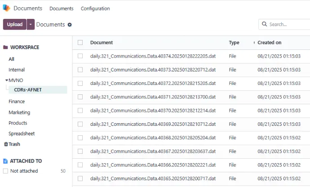Select checkbox for Data.40369 document
Viewport: 310px width, 187px height.
coord(80,124)
